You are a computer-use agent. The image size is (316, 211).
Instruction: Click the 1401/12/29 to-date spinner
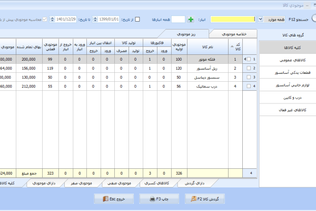point(52,20)
